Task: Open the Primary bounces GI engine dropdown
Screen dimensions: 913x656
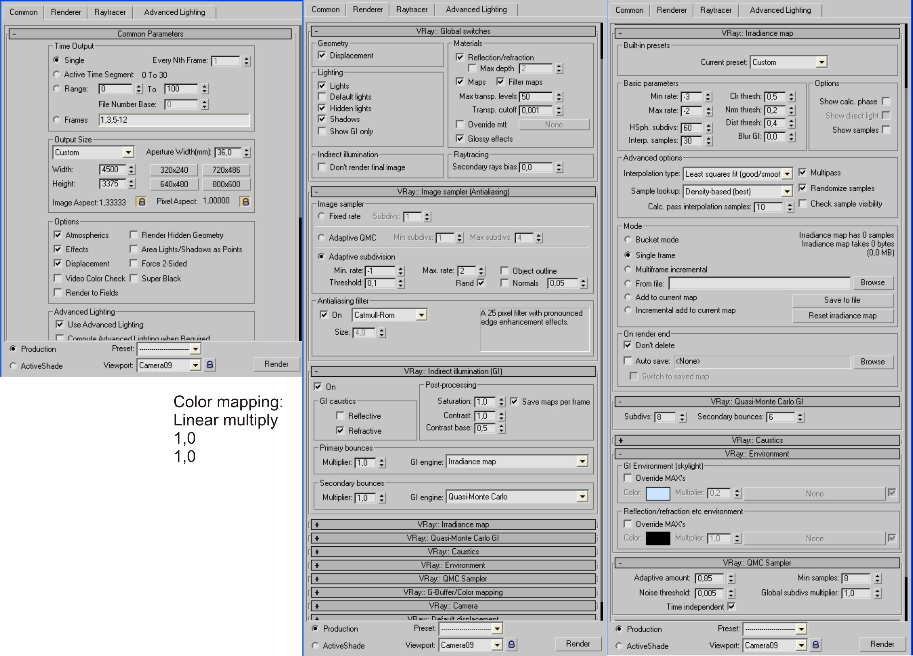Action: (x=582, y=461)
